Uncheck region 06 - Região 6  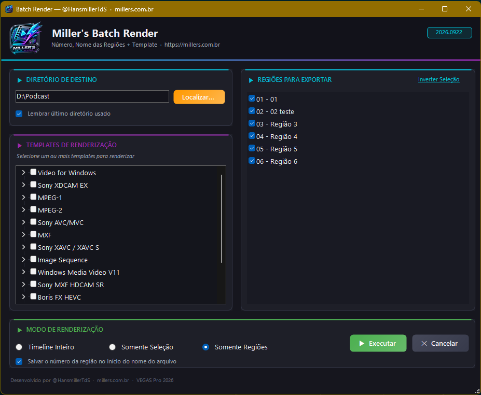(x=252, y=161)
